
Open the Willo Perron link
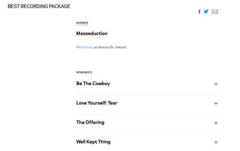(x=84, y=47)
